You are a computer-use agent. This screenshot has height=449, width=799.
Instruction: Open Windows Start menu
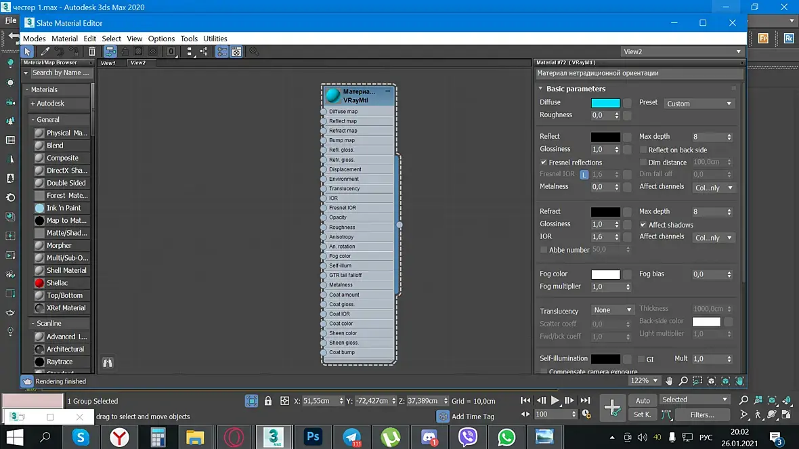[15, 437]
